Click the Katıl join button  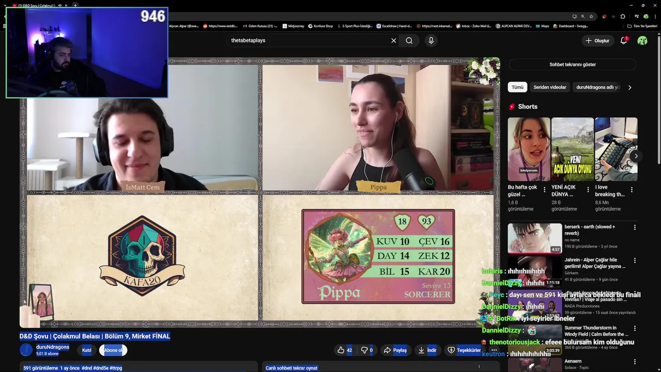[87, 350]
